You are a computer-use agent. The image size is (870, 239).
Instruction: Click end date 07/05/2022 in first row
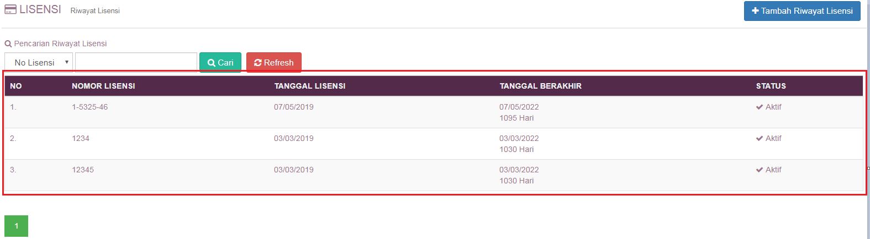click(x=519, y=107)
